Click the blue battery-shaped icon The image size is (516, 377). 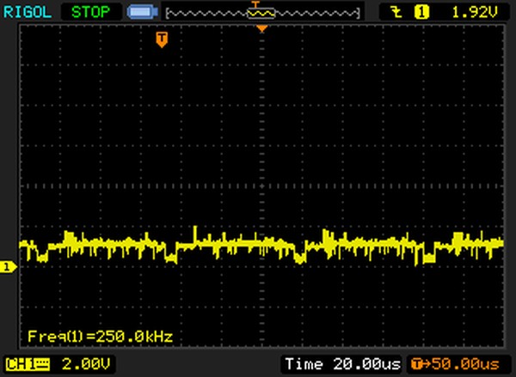pyautogui.click(x=138, y=13)
